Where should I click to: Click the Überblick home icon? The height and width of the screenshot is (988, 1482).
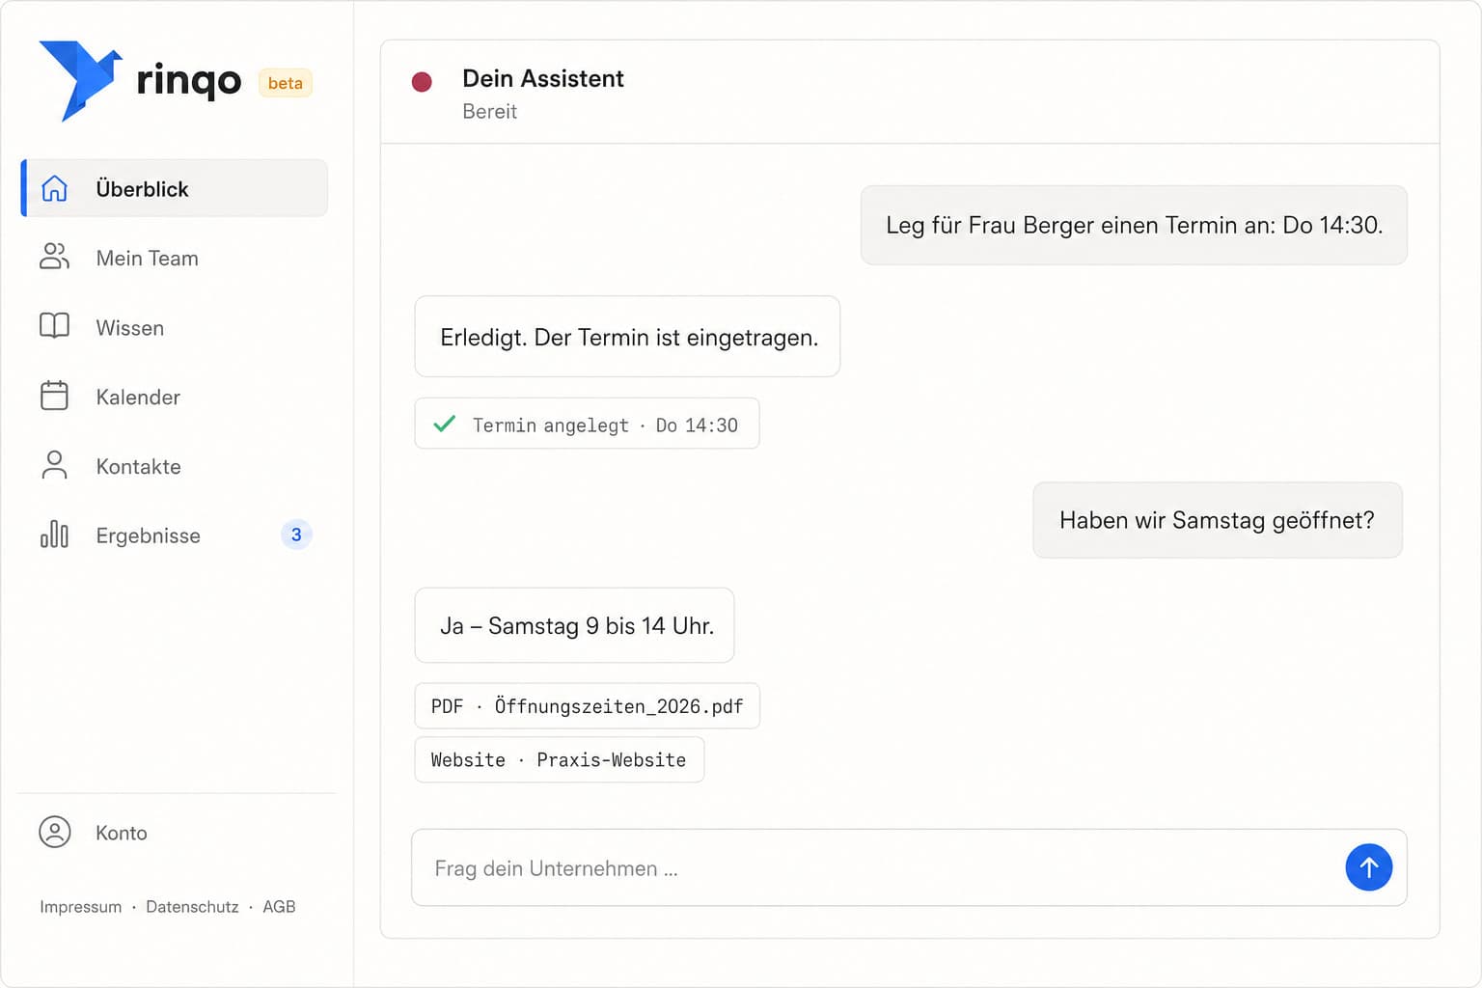(55, 188)
